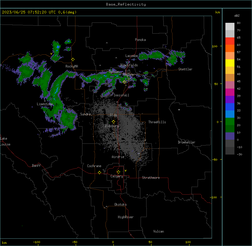Click the Strathmore label
252x246 pixels.
pyautogui.click(x=151, y=178)
